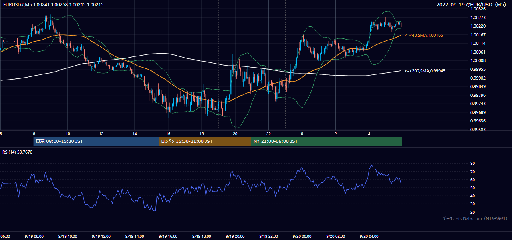Click the 9/19 12:00 time label
512x240 pixels.
coord(101,236)
